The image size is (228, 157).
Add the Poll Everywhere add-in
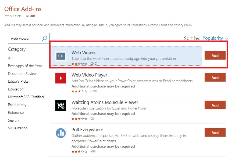[215, 132]
